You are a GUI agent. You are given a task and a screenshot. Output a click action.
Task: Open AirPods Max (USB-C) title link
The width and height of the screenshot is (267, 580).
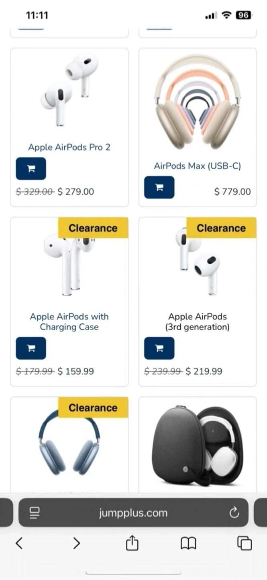[x=197, y=166]
